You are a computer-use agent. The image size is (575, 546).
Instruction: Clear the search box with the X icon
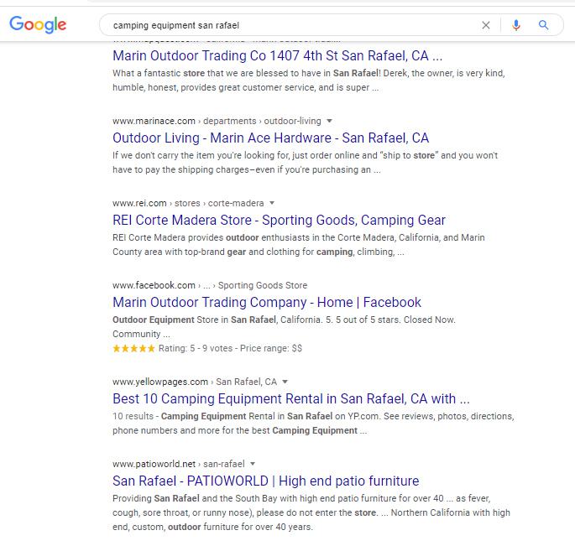coord(486,25)
